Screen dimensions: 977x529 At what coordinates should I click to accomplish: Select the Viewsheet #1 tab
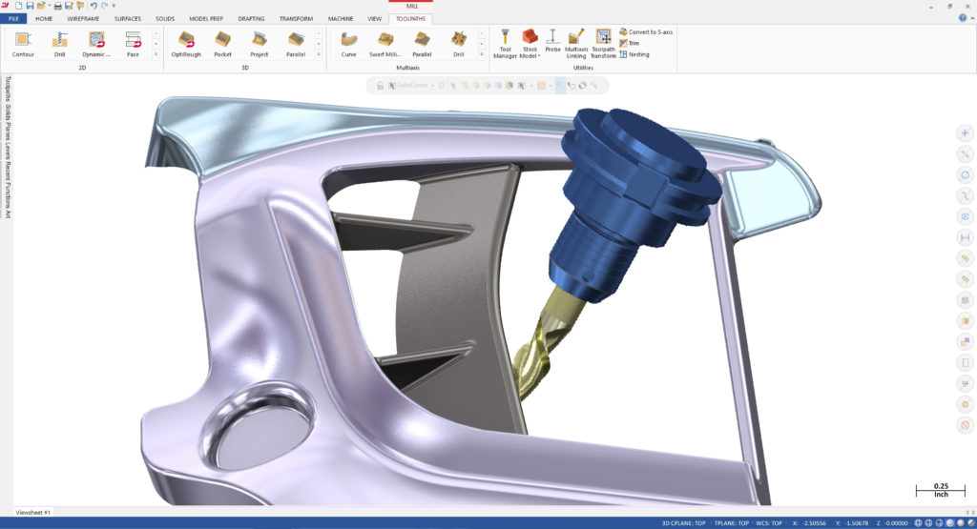[32, 512]
